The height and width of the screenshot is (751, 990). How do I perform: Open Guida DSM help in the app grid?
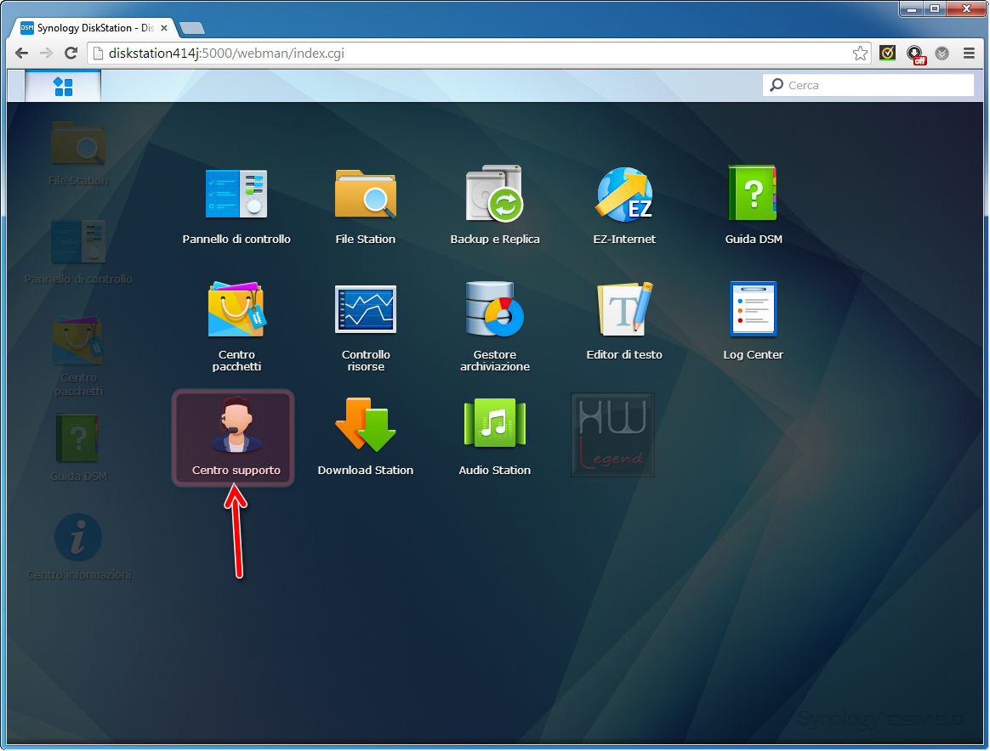[754, 205]
